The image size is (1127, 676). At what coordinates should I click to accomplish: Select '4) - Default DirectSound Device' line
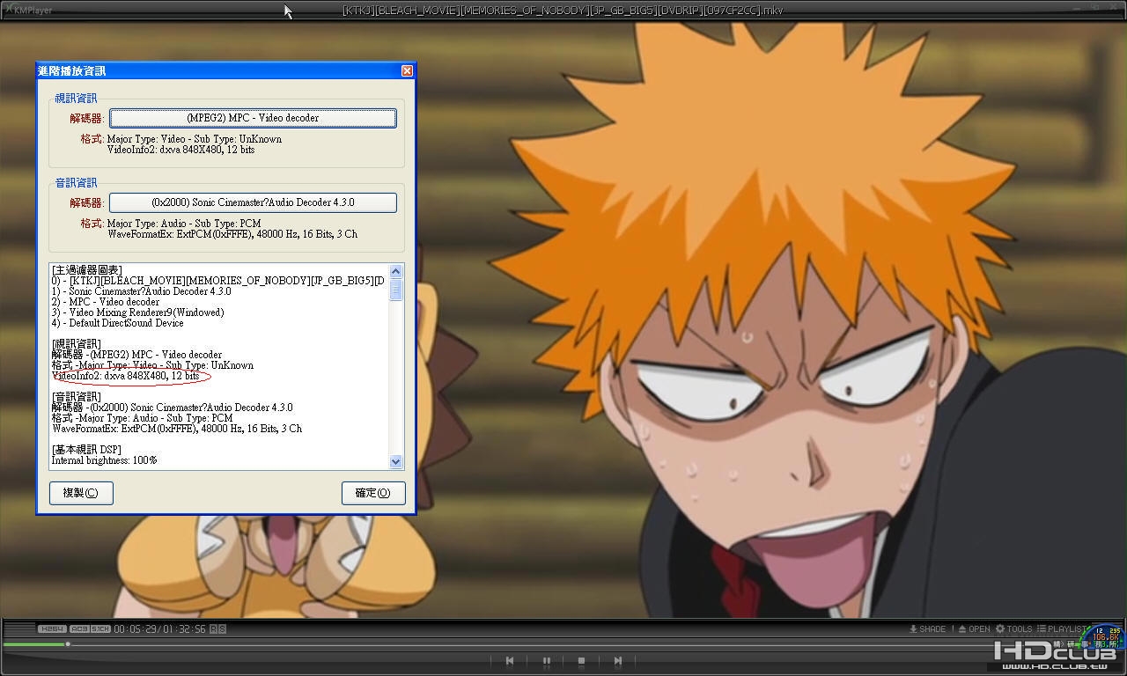(x=118, y=323)
